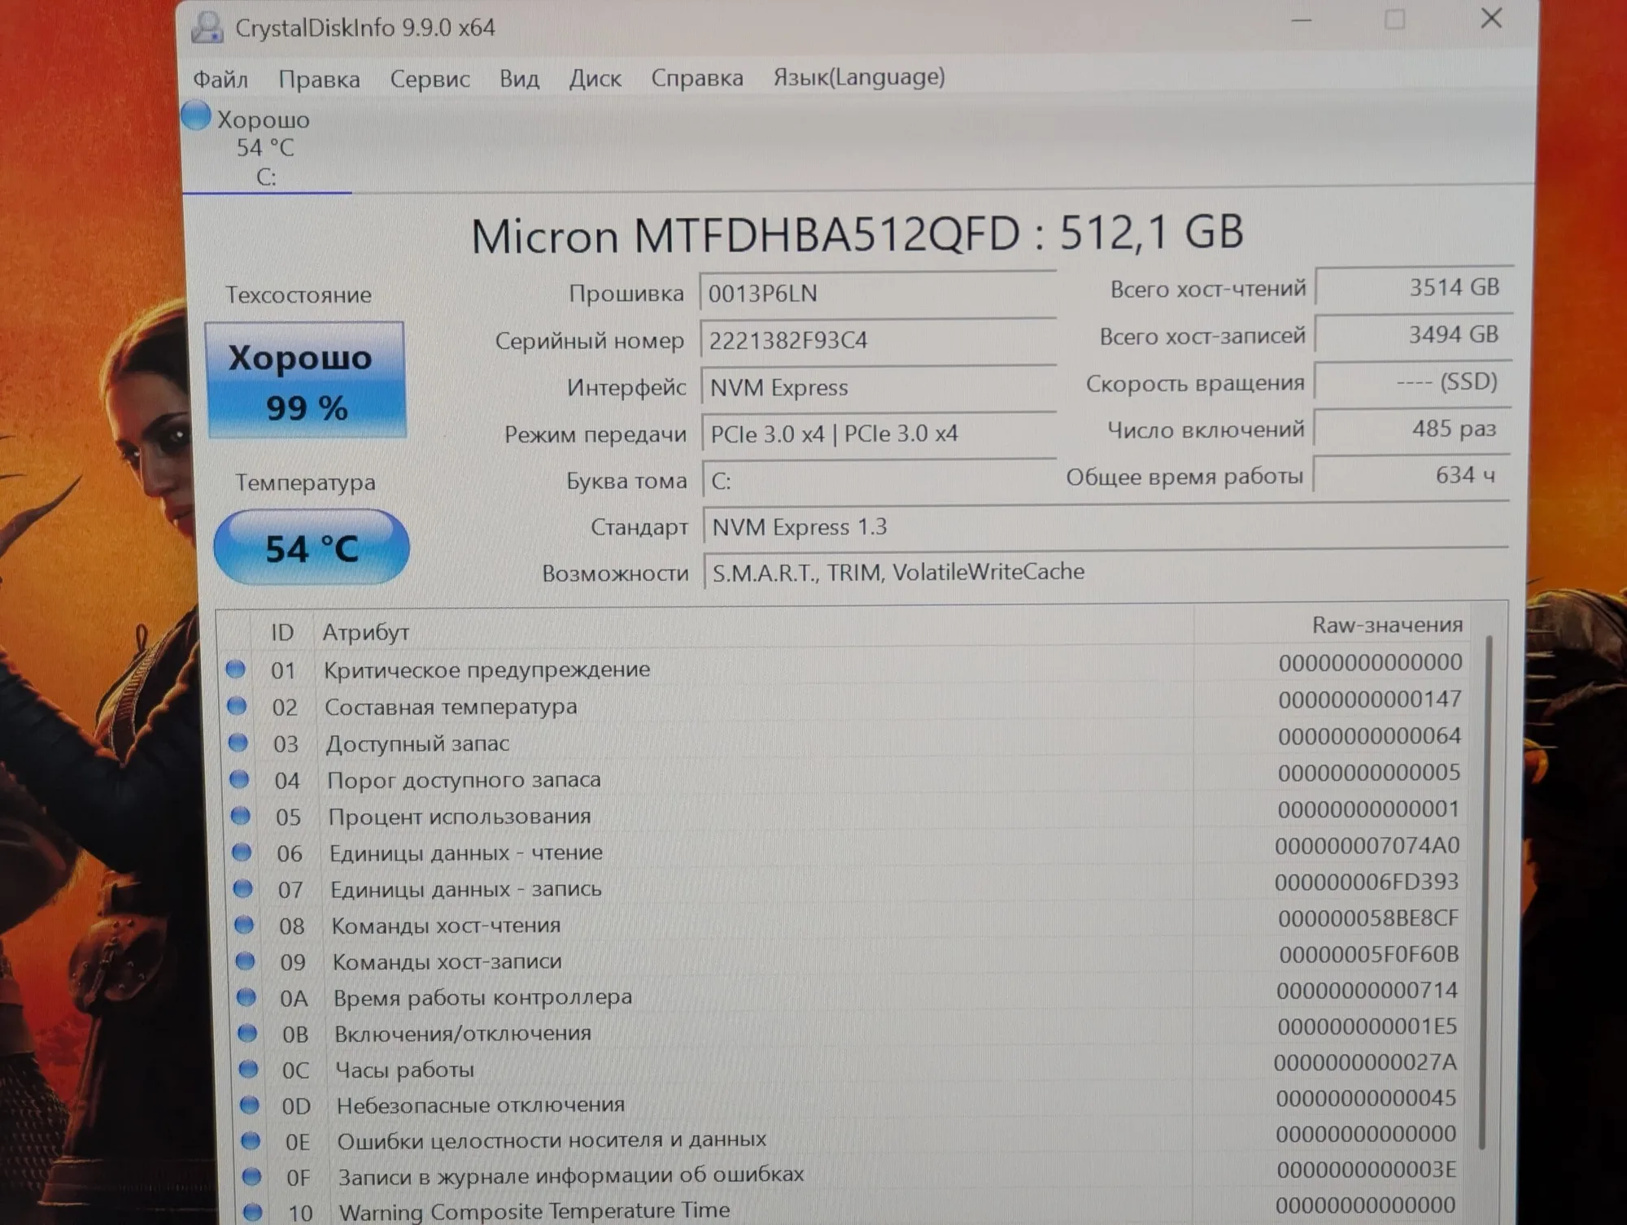Click status dot of Часы работы row
This screenshot has width=1627, height=1225.
[x=249, y=1069]
